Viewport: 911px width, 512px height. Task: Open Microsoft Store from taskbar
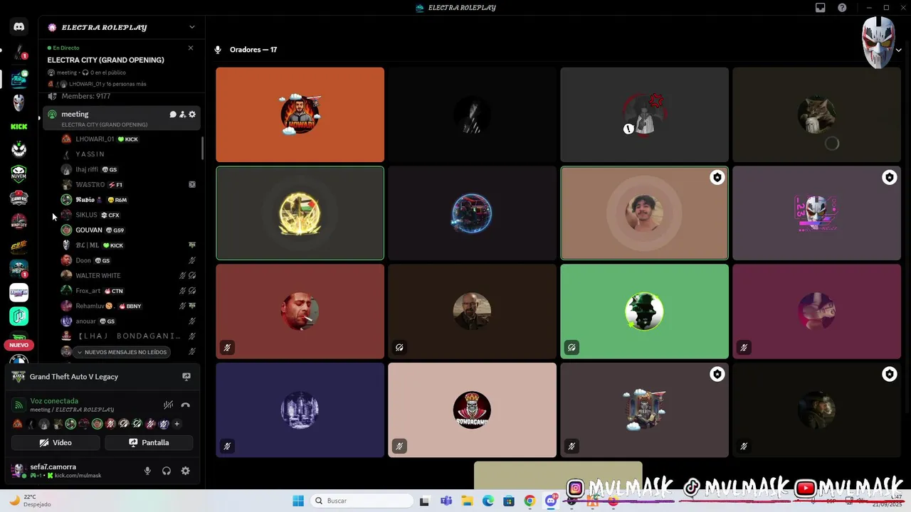(509, 501)
